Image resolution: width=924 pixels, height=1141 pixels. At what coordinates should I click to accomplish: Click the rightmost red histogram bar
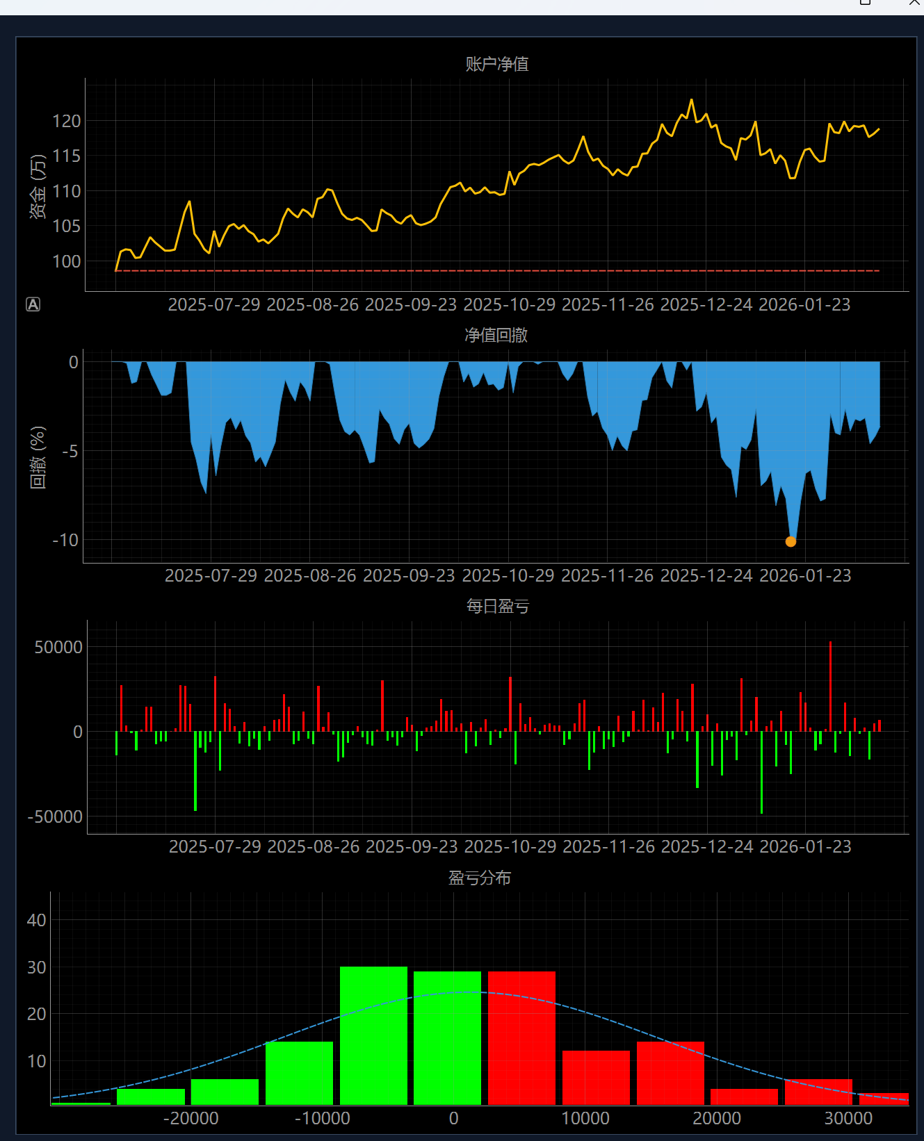884,1099
